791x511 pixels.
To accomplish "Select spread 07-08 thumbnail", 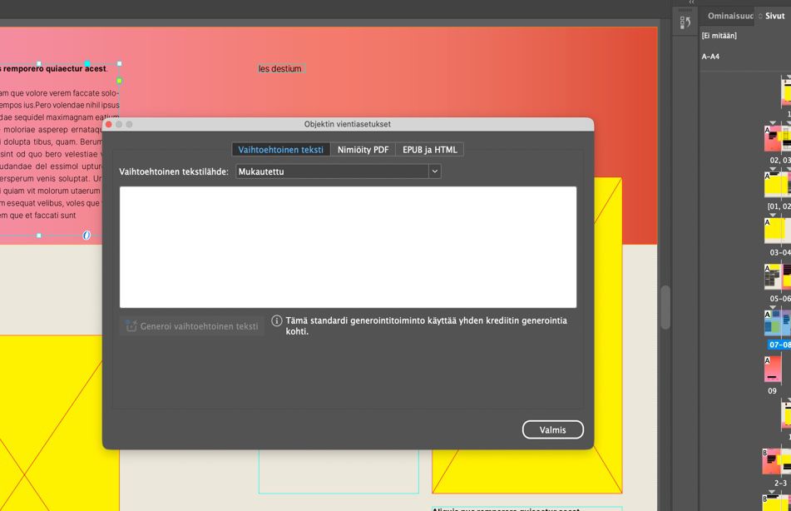I will tap(778, 323).
